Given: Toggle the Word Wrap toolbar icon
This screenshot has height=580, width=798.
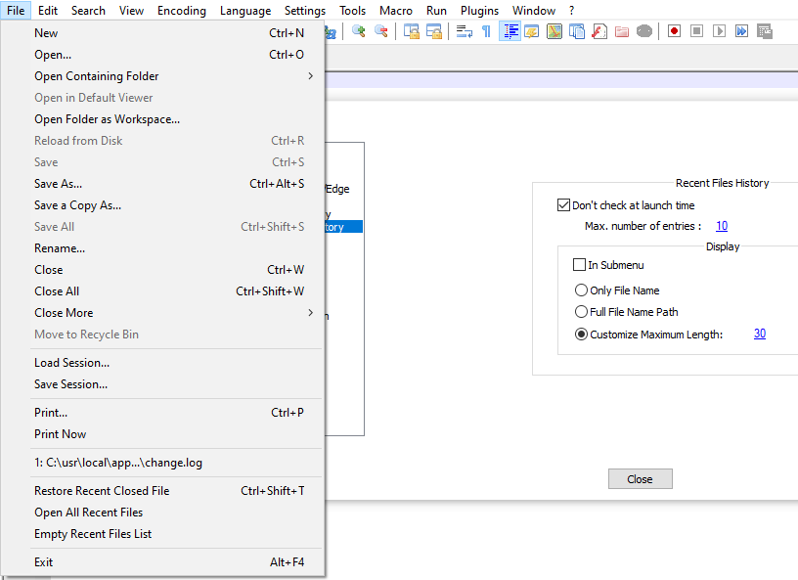Looking at the screenshot, I should pyautogui.click(x=465, y=31).
